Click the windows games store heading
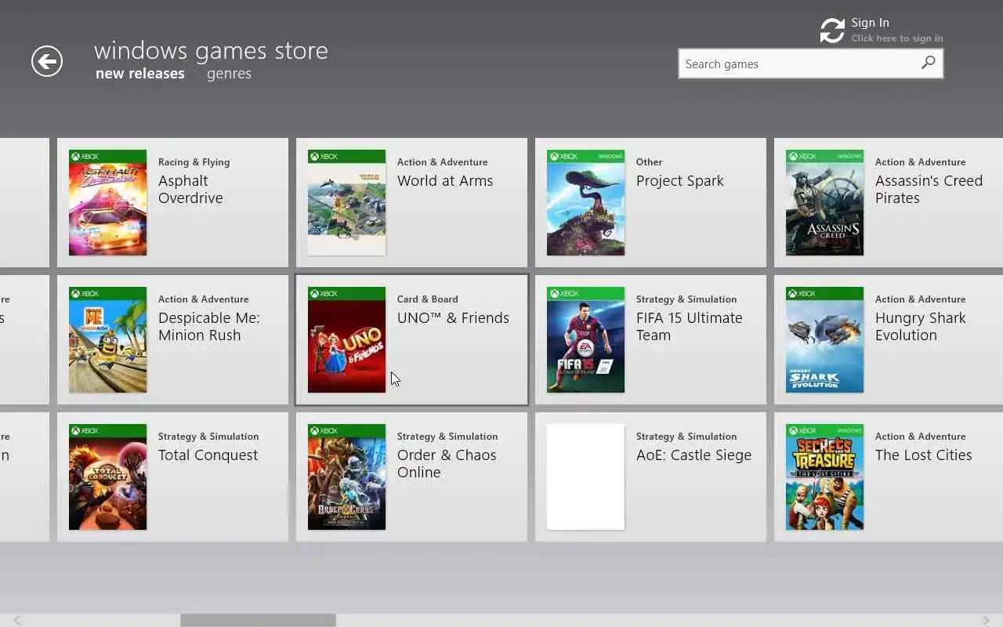This screenshot has width=1003, height=627. pos(211,51)
